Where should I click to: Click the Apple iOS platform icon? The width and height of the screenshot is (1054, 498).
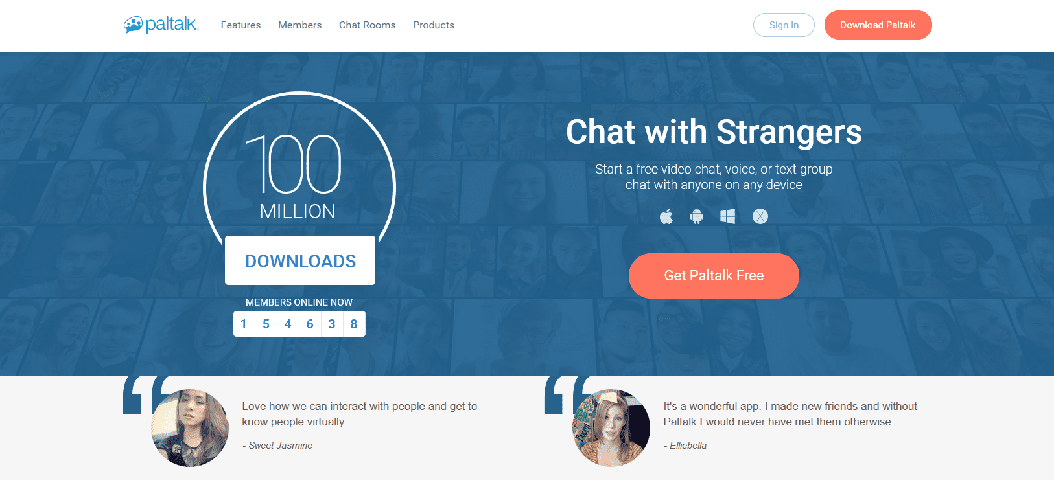pyautogui.click(x=666, y=216)
